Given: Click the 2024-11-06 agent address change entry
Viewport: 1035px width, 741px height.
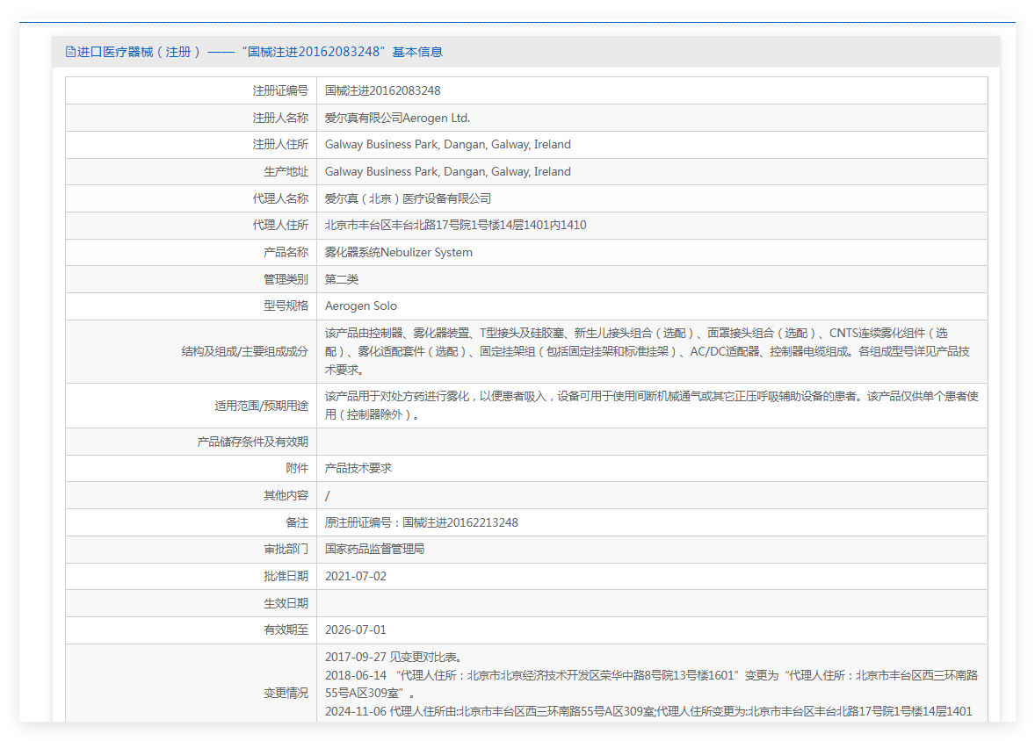Looking at the screenshot, I should [649, 711].
